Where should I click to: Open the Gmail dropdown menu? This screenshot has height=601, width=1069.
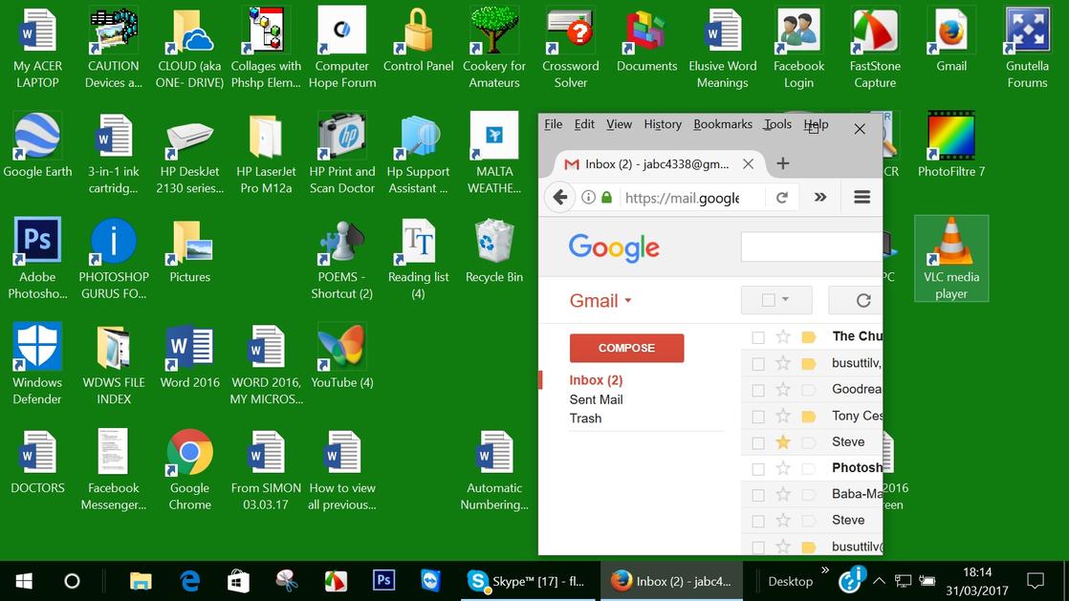click(600, 300)
